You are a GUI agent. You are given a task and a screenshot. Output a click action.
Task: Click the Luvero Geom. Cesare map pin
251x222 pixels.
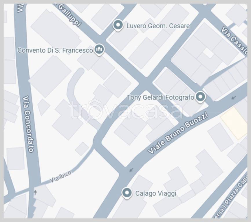coord(118,25)
